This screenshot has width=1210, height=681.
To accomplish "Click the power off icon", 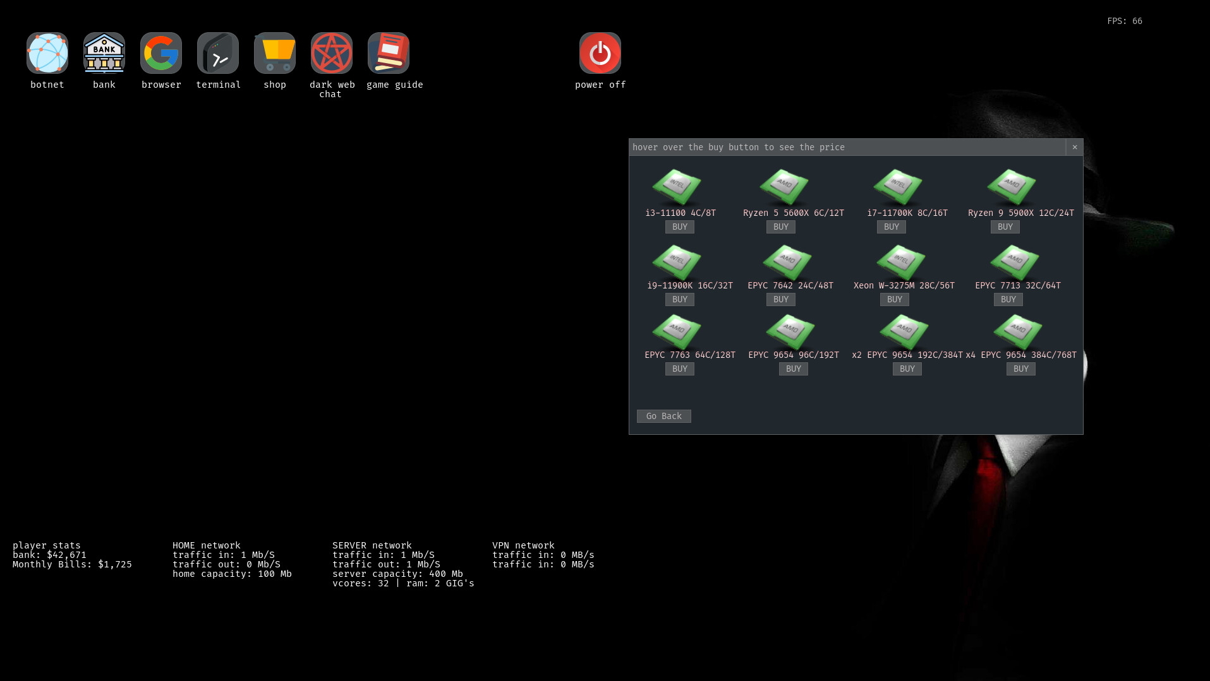I will [599, 53].
